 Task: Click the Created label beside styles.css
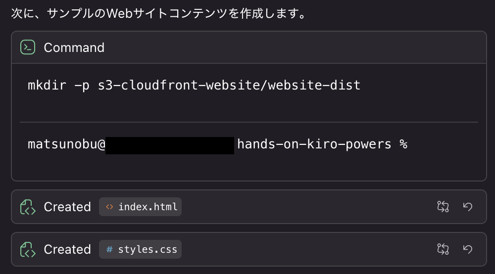coord(67,249)
